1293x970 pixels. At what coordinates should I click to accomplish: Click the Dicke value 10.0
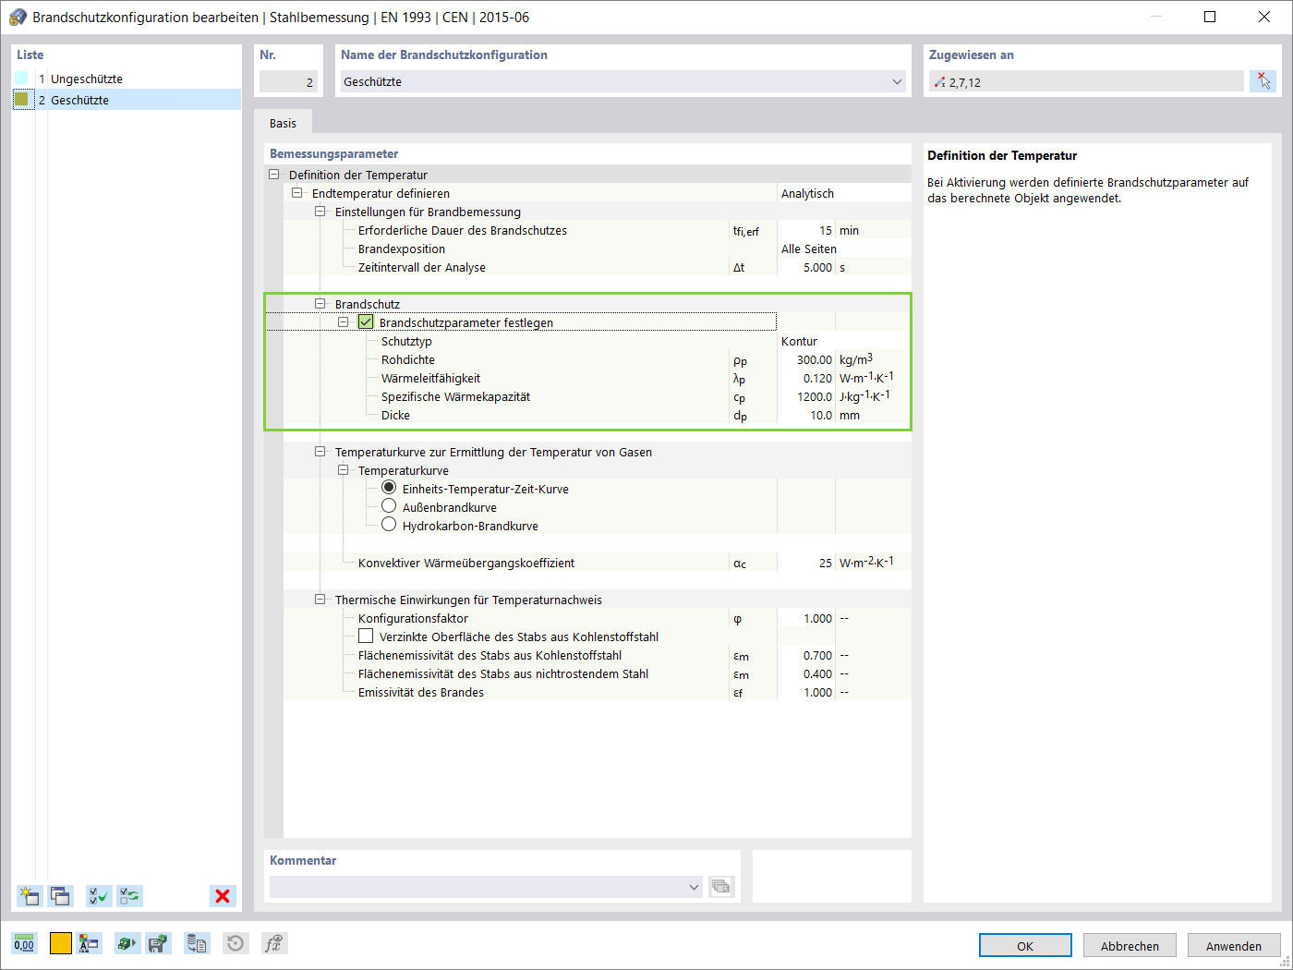806,415
